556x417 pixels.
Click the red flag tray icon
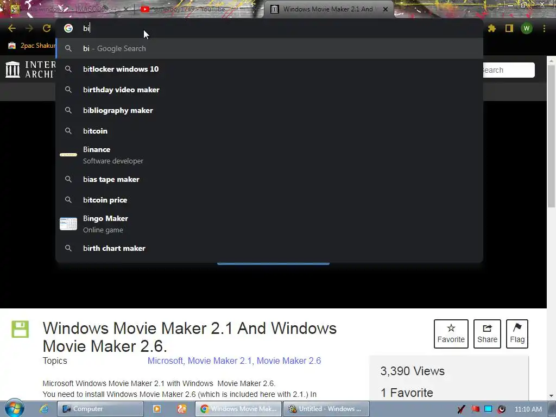click(x=475, y=409)
